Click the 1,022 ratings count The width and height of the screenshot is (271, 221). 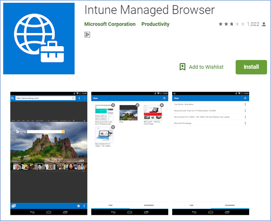tap(253, 24)
